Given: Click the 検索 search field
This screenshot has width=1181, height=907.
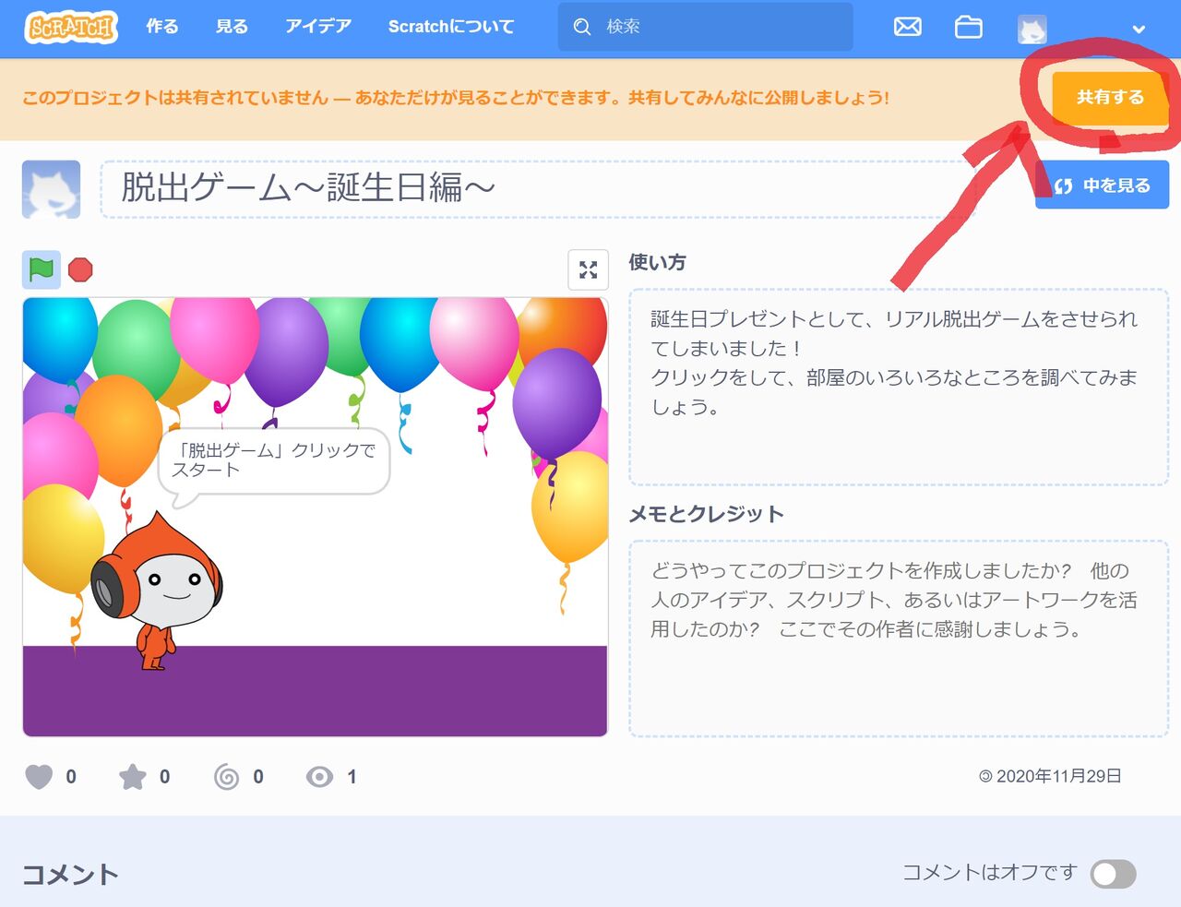Looking at the screenshot, I should click(x=705, y=27).
